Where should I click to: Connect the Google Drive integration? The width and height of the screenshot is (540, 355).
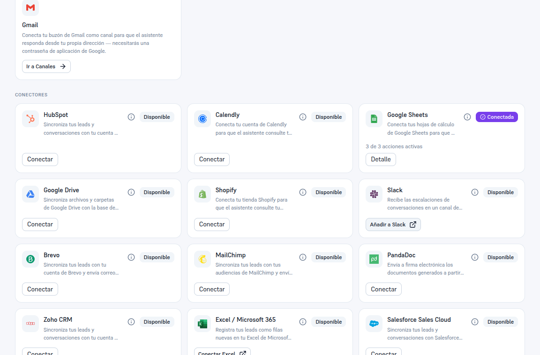point(40,225)
